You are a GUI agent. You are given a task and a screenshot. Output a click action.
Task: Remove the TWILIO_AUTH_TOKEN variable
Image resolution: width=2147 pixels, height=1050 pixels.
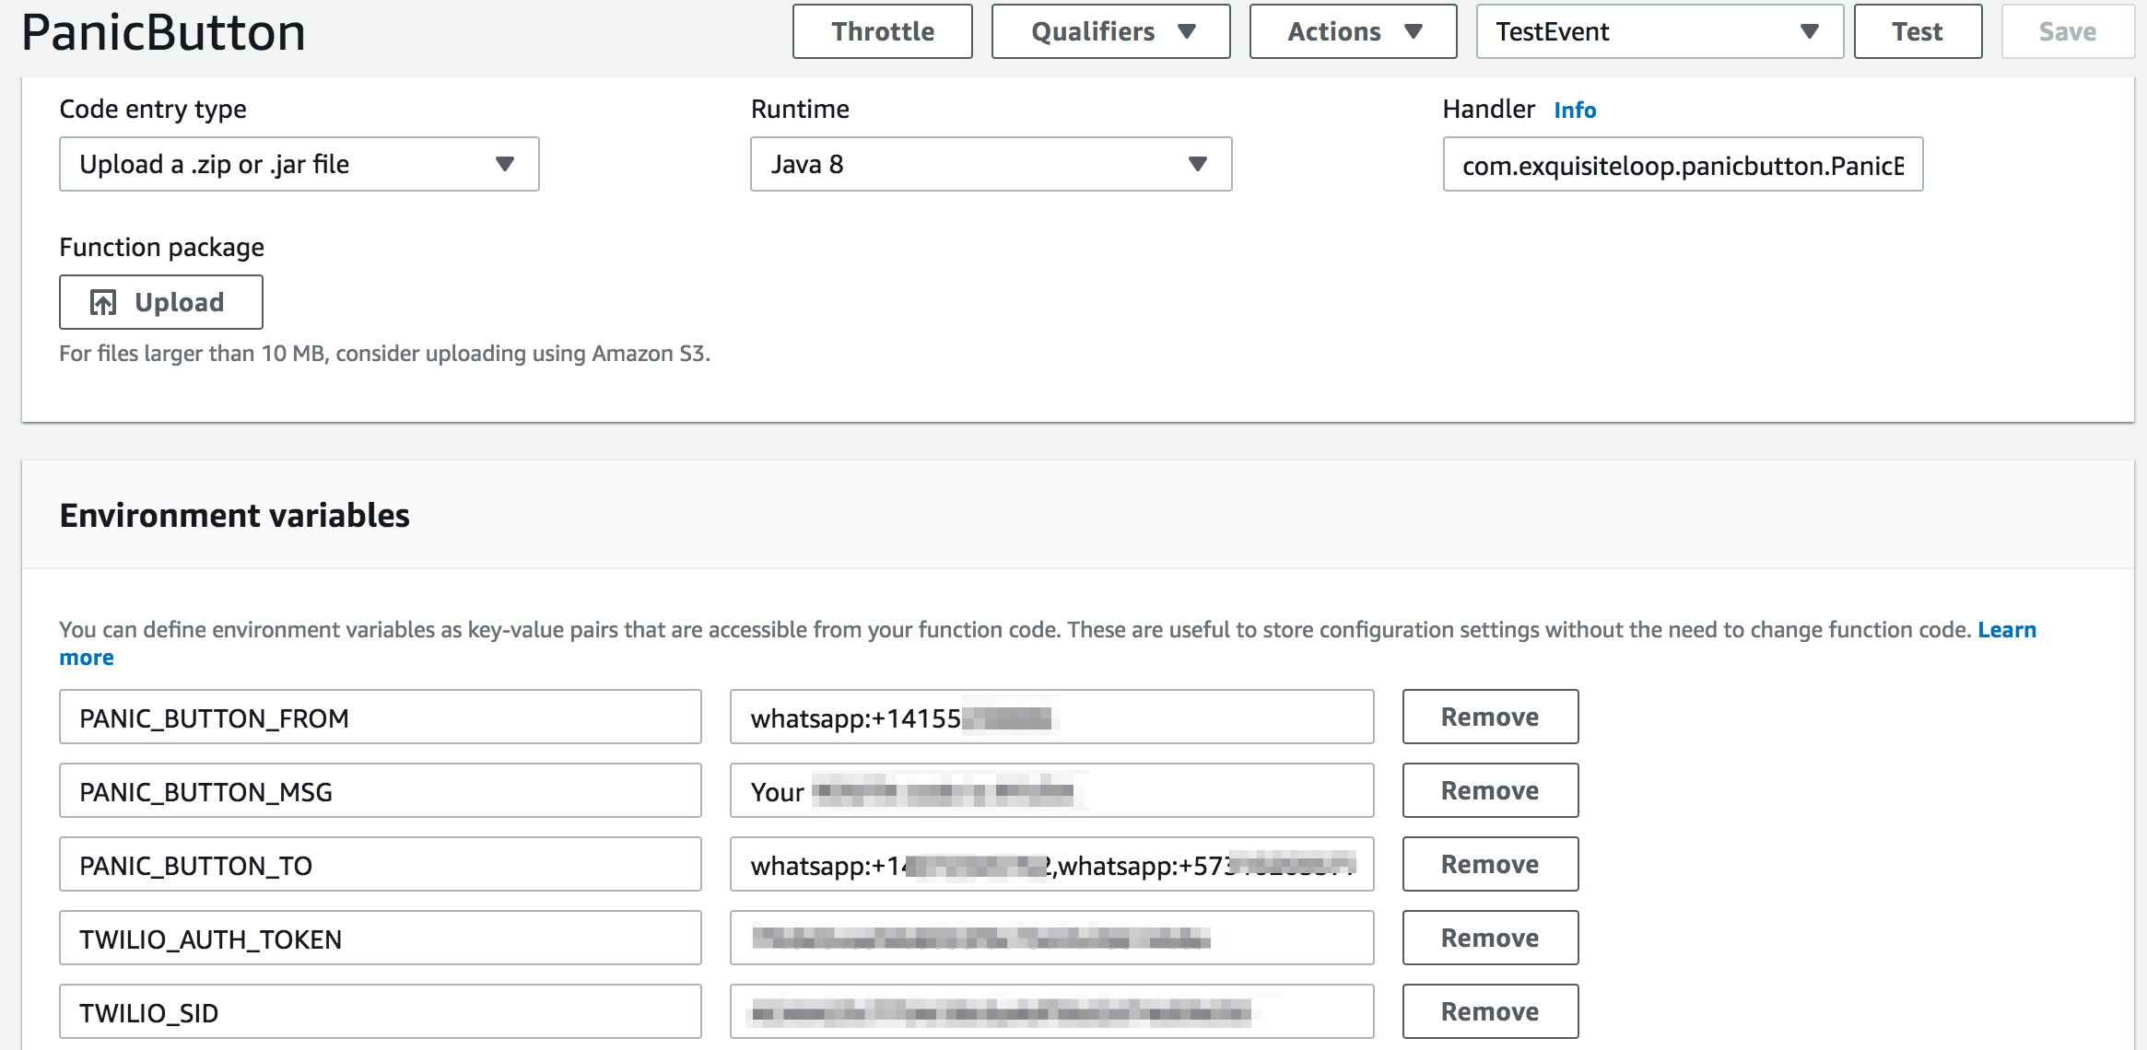(x=1490, y=938)
